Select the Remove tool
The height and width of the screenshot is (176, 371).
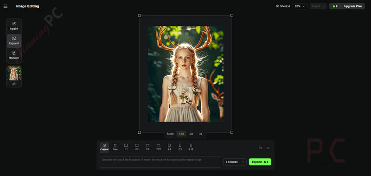tap(14, 55)
